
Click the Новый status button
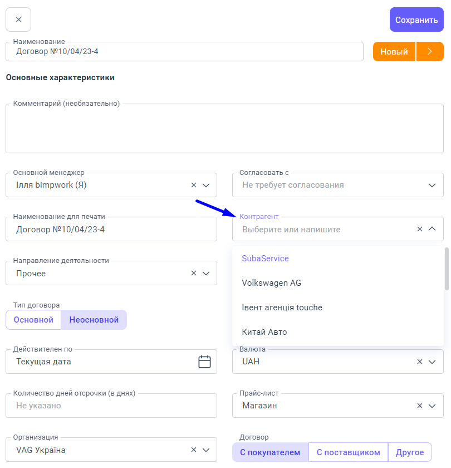point(394,51)
